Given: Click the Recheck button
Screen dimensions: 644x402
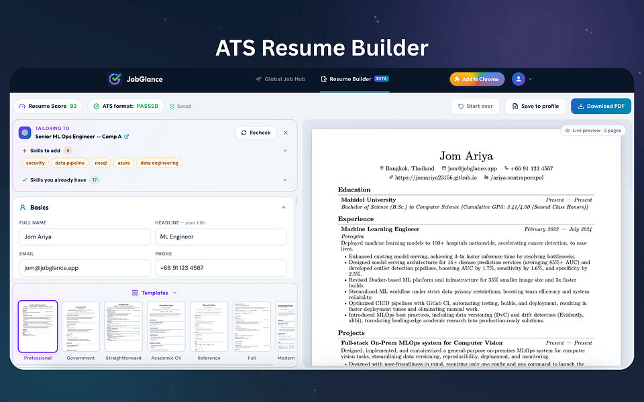Looking at the screenshot, I should 256,133.
